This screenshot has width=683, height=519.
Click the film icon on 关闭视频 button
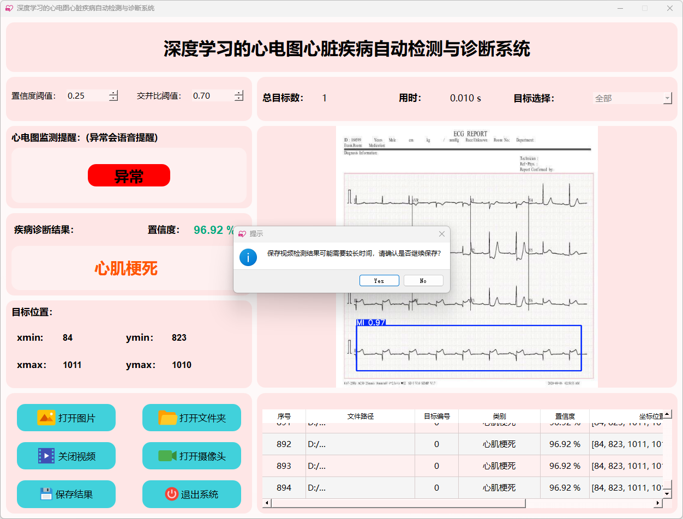coord(46,456)
